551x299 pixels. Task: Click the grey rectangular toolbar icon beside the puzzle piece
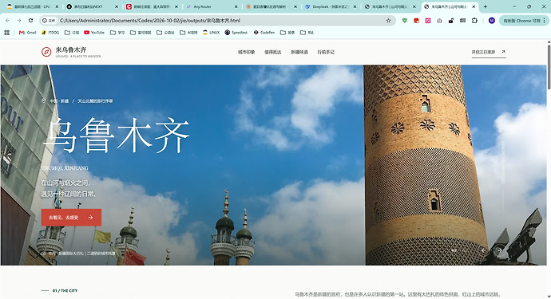click(463, 21)
